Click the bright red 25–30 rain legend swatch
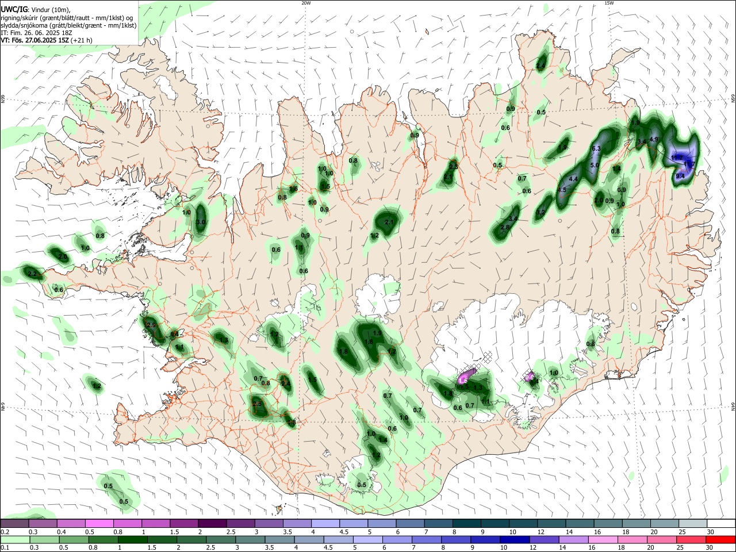 pos(720,539)
